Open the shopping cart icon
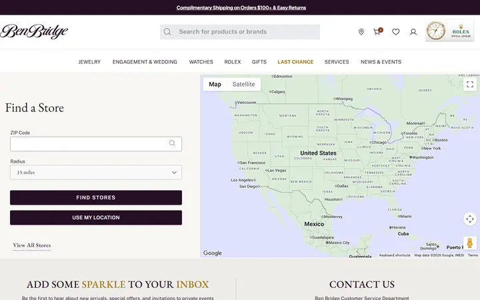The height and width of the screenshot is (300, 480). [x=377, y=31]
